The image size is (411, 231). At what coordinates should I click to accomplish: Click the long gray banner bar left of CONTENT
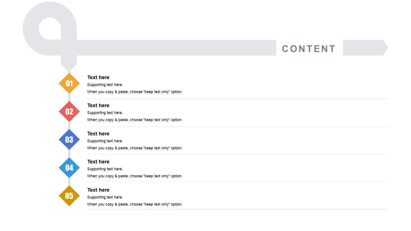tap(177, 48)
